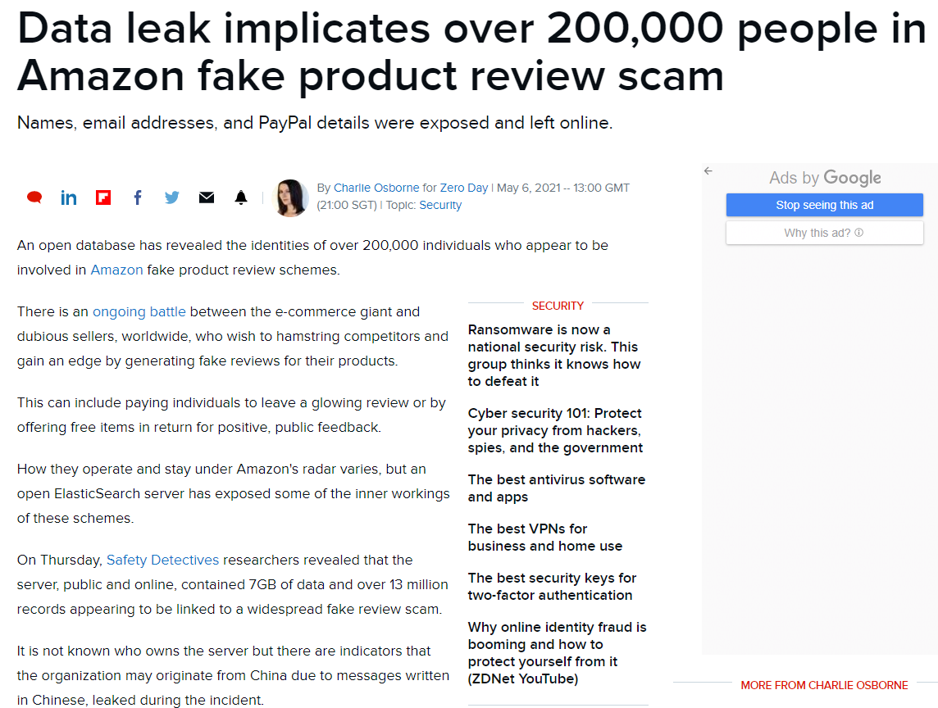Follow the Amazon hyperlink in article

coord(116,270)
